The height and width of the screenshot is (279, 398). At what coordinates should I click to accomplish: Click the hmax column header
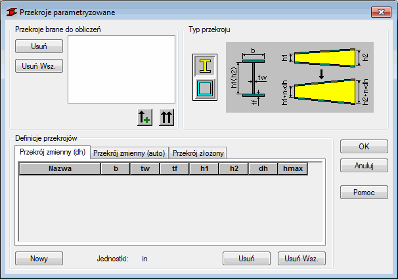click(293, 168)
